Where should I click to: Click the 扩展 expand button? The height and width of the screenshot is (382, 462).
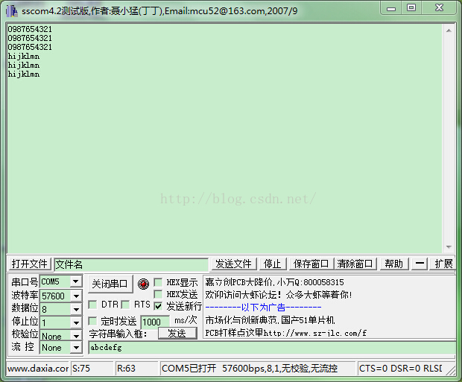[x=443, y=264]
